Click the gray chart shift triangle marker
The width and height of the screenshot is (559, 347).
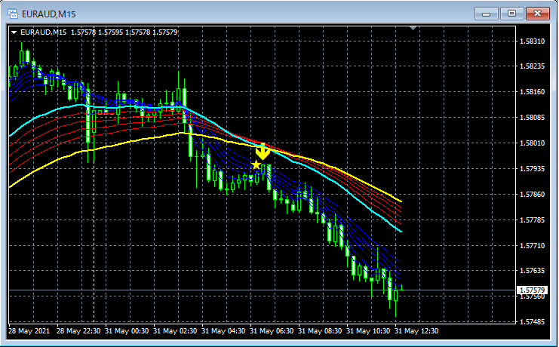[413, 28]
